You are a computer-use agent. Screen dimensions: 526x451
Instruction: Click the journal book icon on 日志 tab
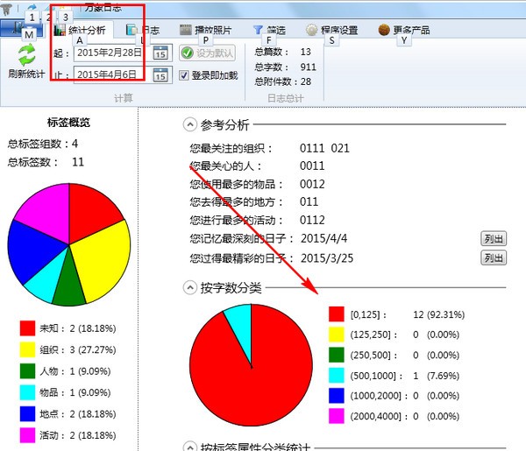pyautogui.click(x=131, y=30)
